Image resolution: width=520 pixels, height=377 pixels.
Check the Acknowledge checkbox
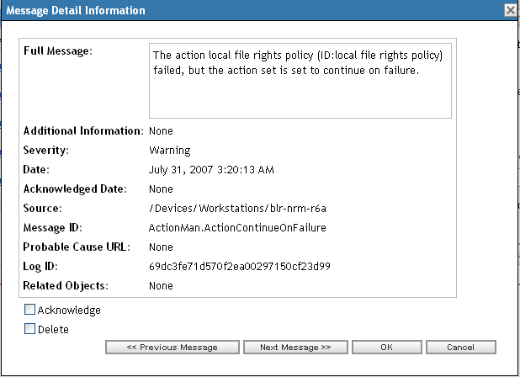coord(30,311)
